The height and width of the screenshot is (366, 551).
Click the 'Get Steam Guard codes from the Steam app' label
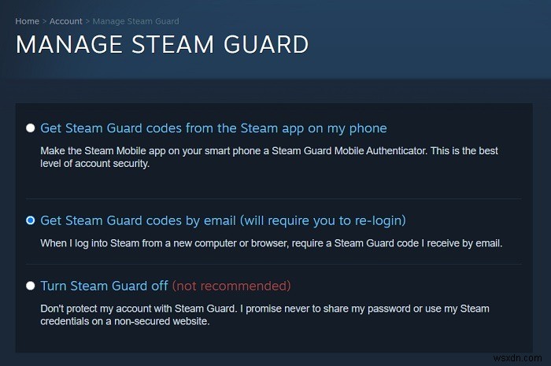point(213,128)
